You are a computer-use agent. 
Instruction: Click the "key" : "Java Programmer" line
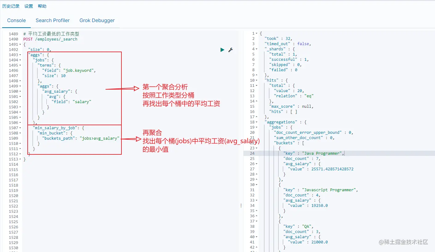pyautogui.click(x=314, y=153)
